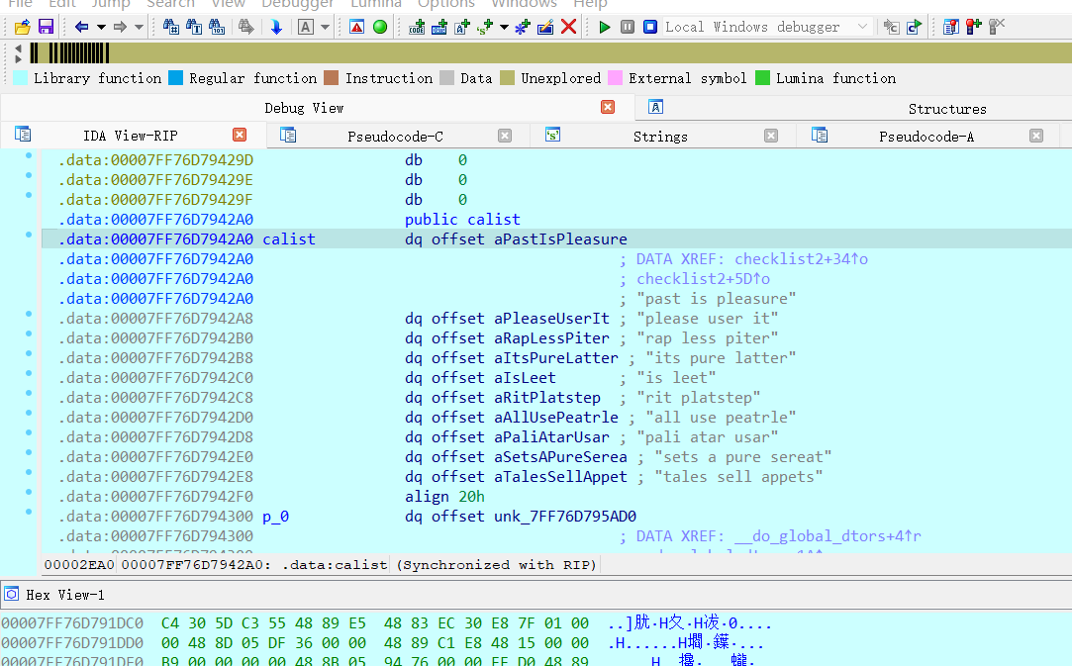The height and width of the screenshot is (666, 1072).
Task: Switch to the Strings tab
Action: pos(660,137)
